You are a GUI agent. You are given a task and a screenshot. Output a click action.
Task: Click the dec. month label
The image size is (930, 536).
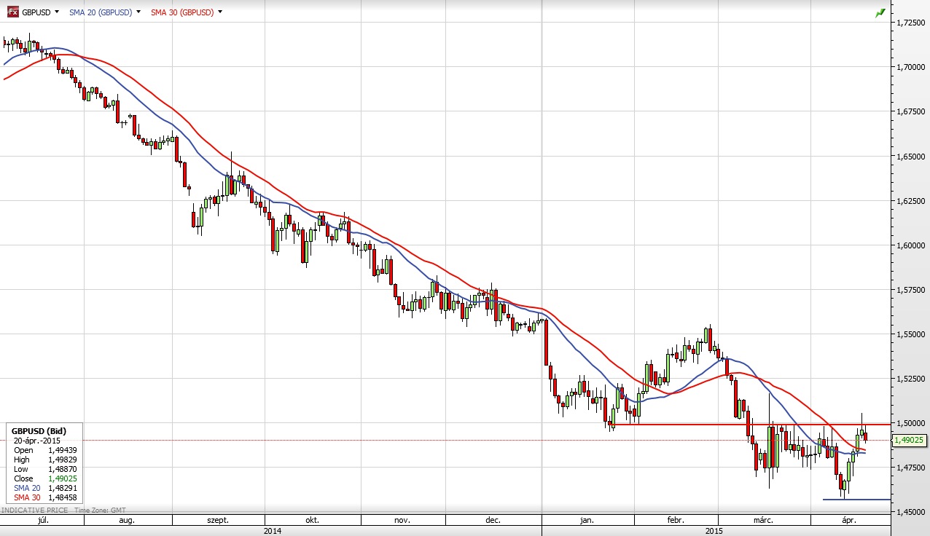(493, 520)
